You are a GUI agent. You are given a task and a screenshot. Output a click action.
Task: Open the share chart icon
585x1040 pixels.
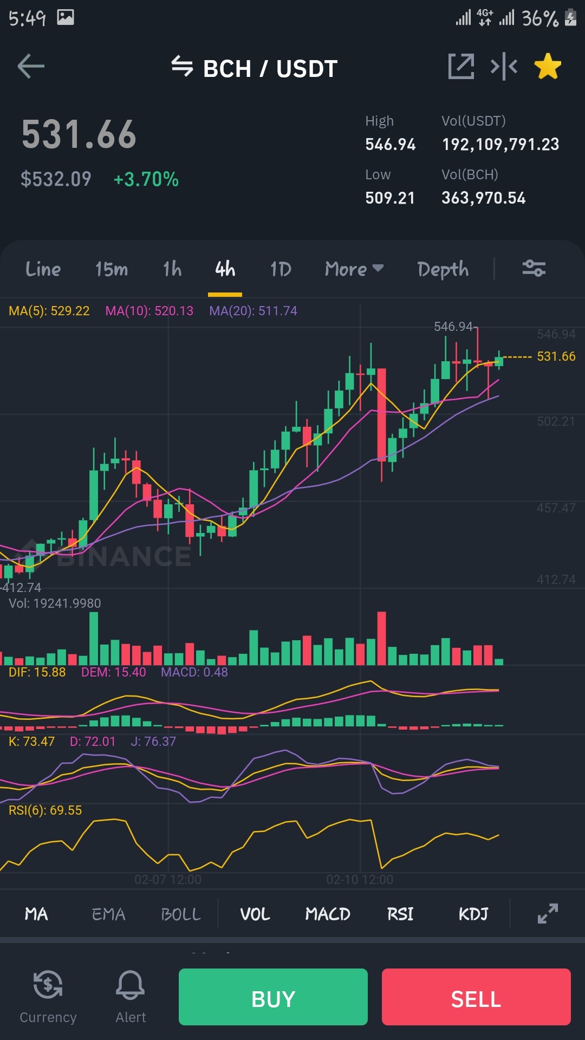(461, 67)
